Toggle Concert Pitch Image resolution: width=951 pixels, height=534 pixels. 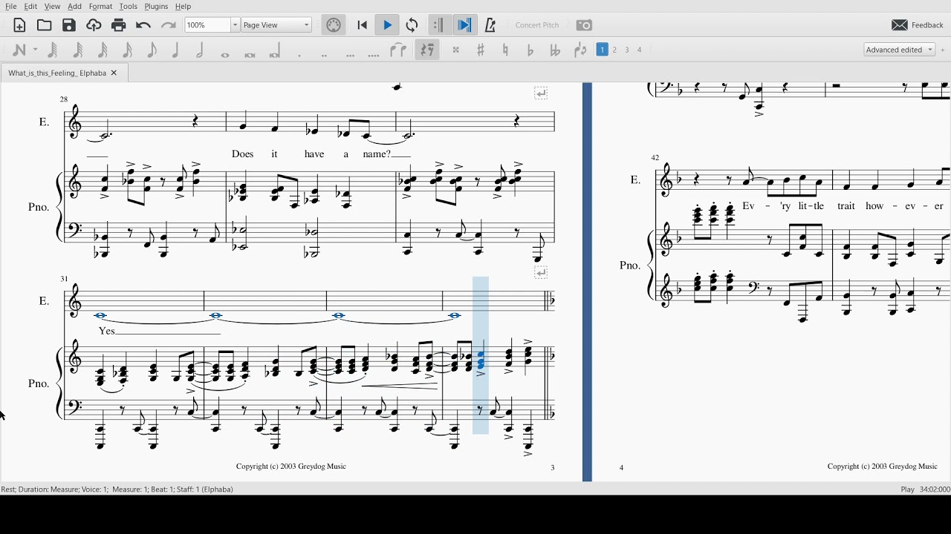click(537, 25)
